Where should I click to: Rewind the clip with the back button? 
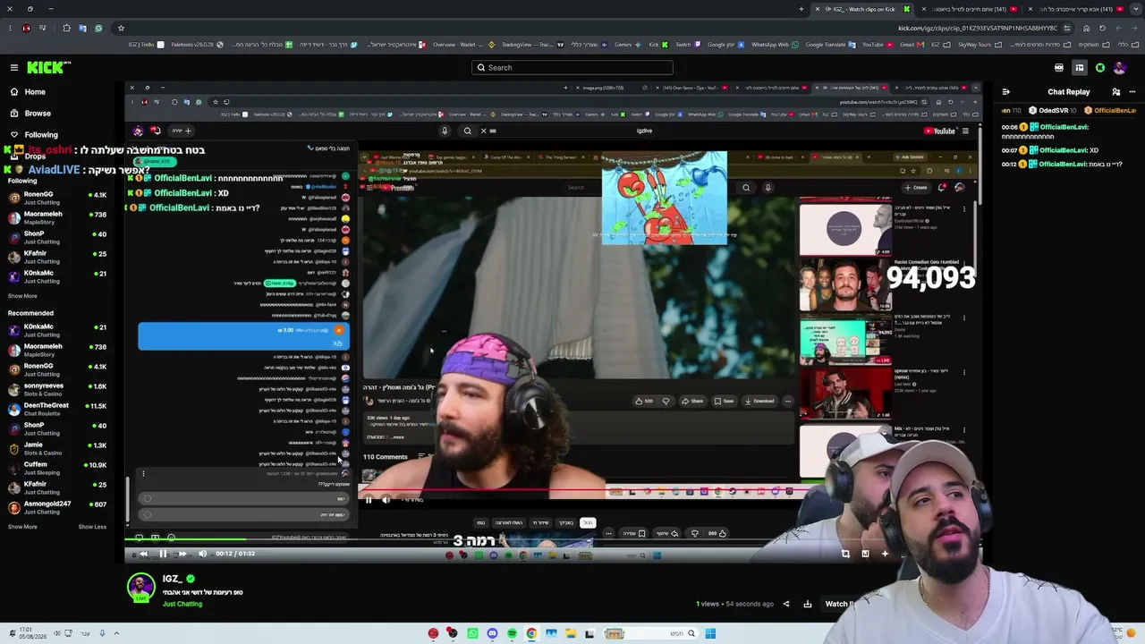(x=143, y=554)
